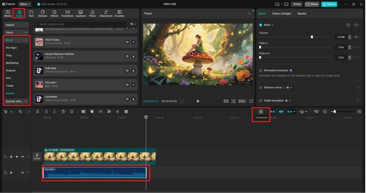This screenshot has width=366, height=193.
Task: Enable the Enhance voice checkbox
Action: 261,87
